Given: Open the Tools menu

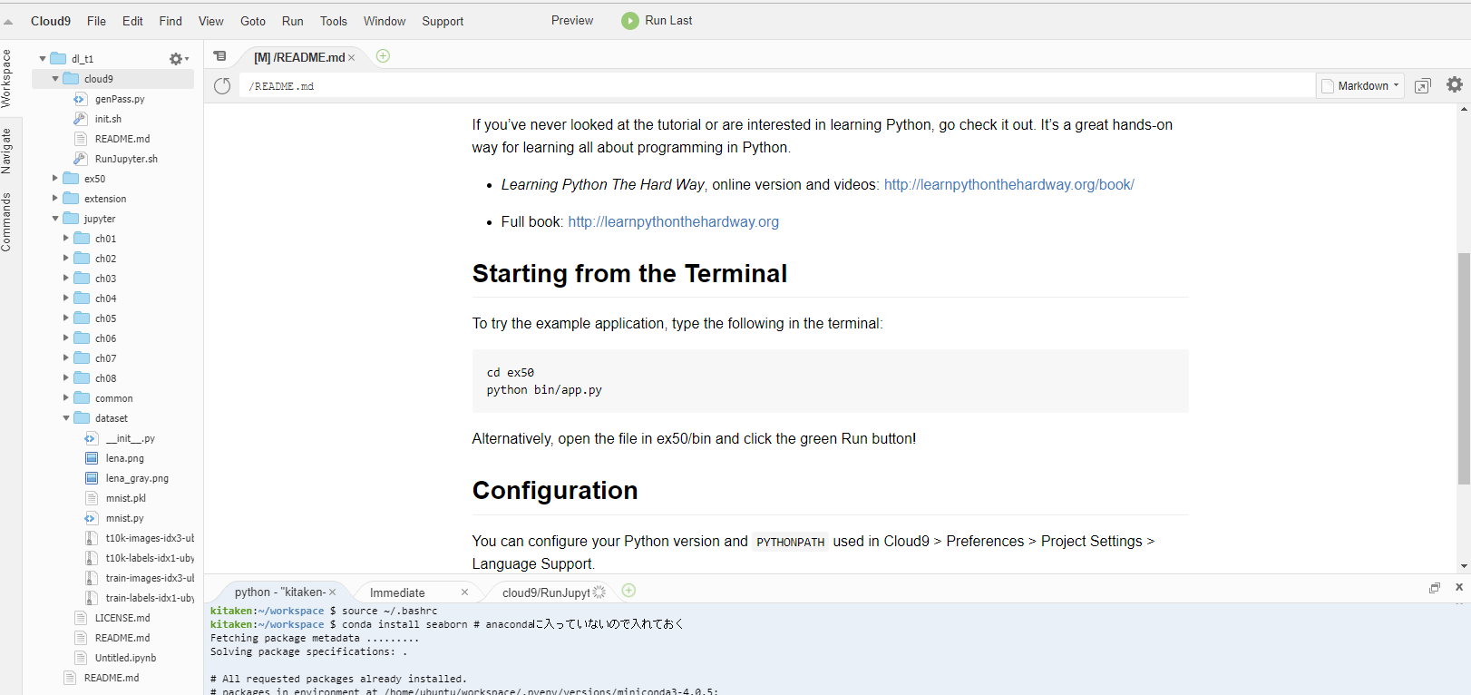Looking at the screenshot, I should (x=333, y=21).
